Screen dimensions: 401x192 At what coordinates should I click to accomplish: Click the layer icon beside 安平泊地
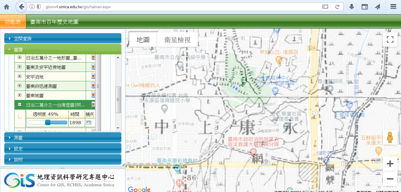[x=93, y=77]
